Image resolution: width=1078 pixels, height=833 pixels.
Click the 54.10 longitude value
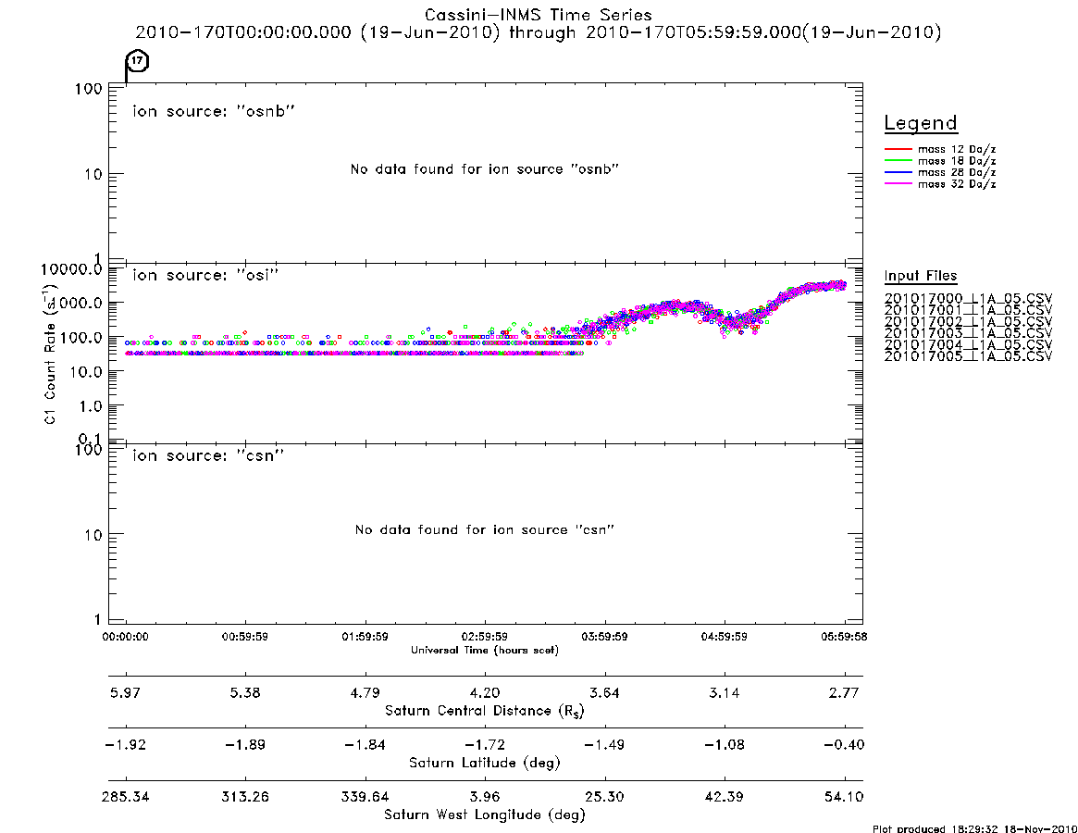click(844, 797)
